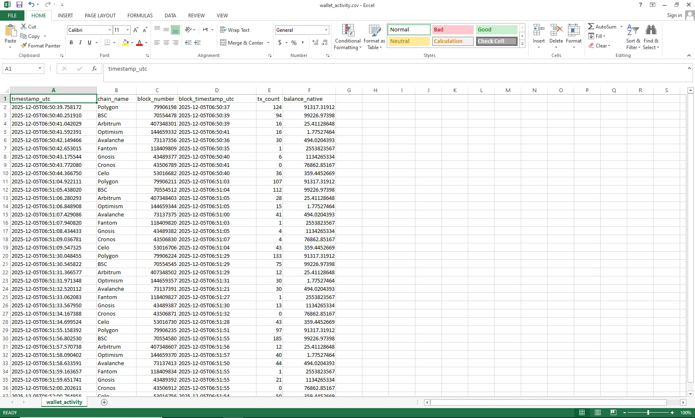
Task: Apply the Good cell style
Action: 496,30
